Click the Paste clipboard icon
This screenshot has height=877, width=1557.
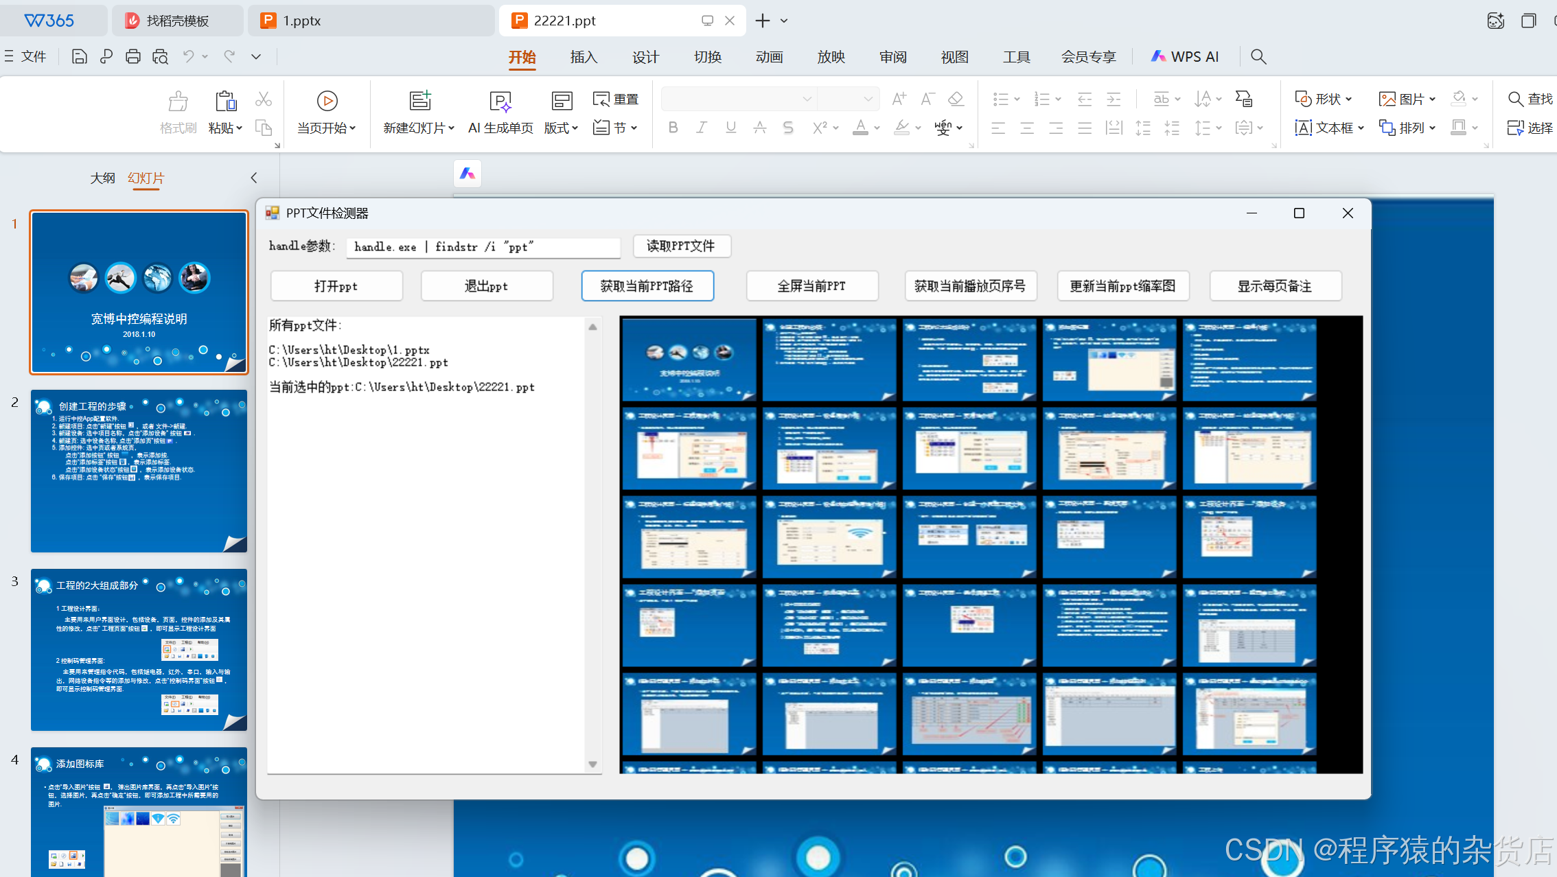point(225,101)
